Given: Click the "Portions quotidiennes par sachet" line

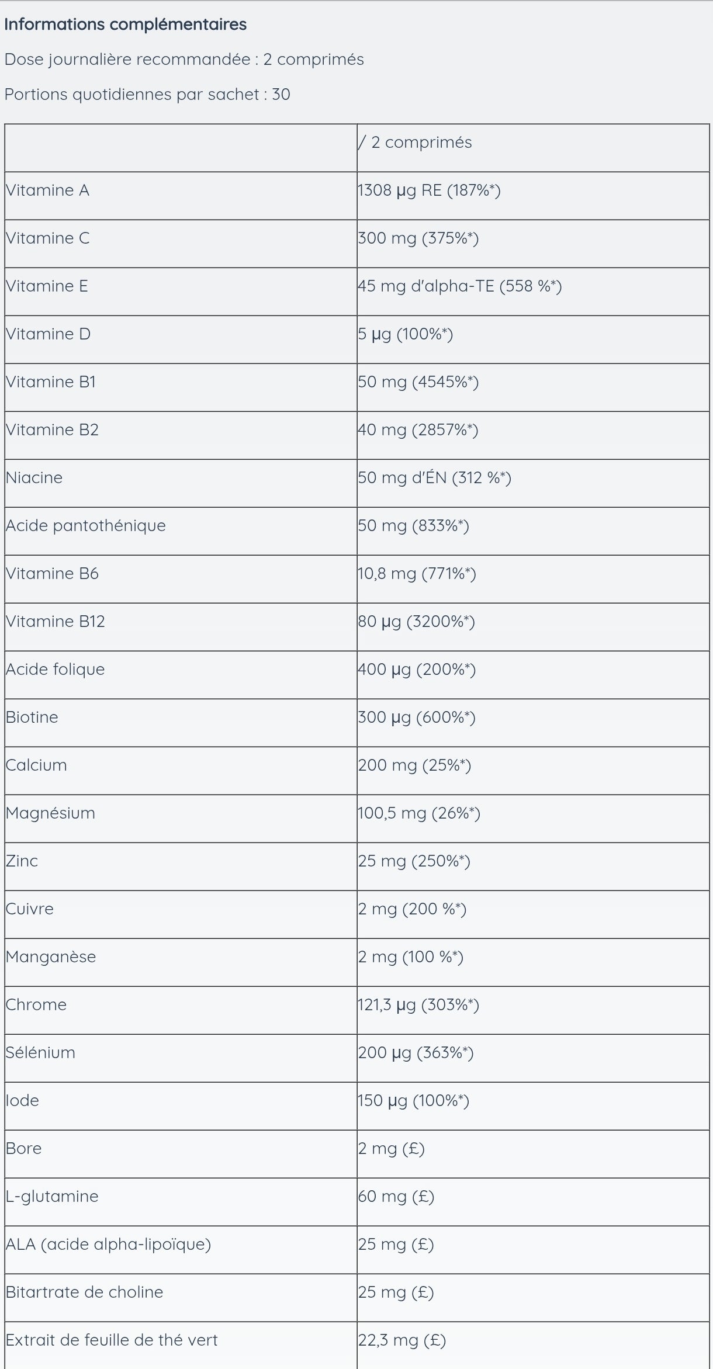Looking at the screenshot, I should click(x=147, y=95).
